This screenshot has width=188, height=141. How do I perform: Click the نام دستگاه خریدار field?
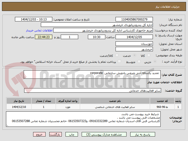(97, 25)
